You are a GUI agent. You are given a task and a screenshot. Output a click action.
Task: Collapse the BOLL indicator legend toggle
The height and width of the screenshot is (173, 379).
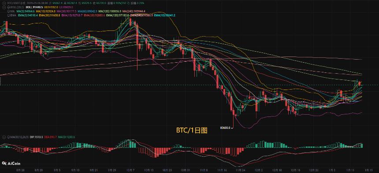[4, 7]
